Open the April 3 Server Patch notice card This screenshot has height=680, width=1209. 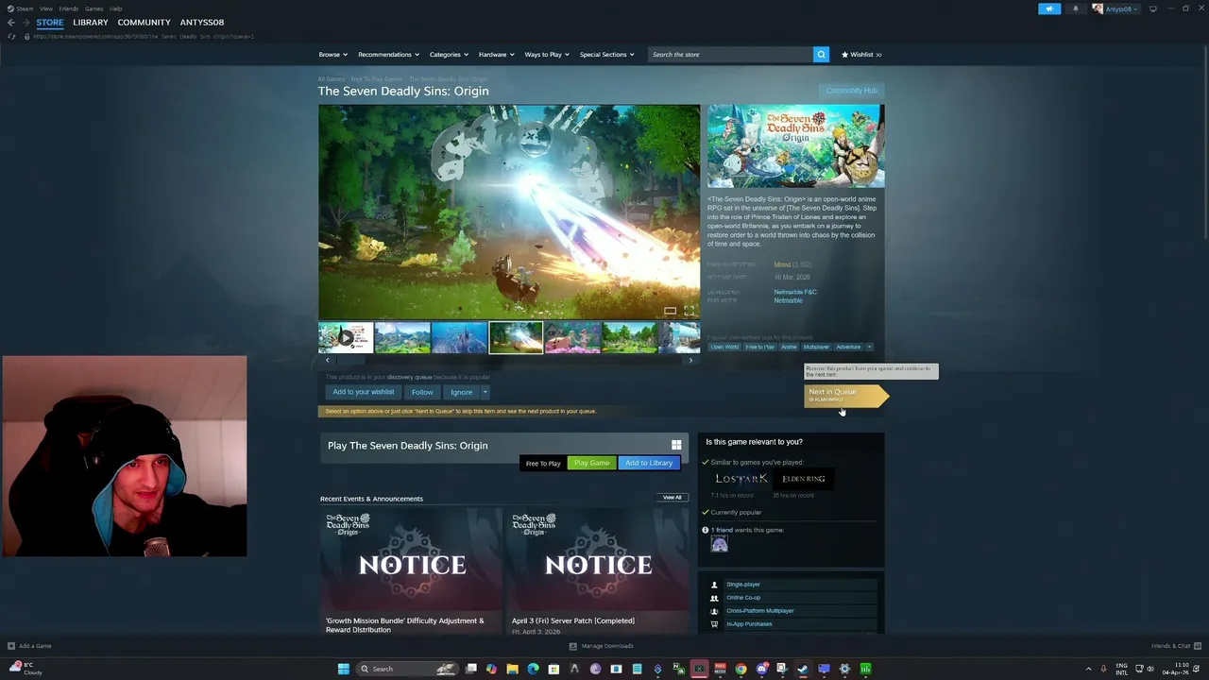598,571
